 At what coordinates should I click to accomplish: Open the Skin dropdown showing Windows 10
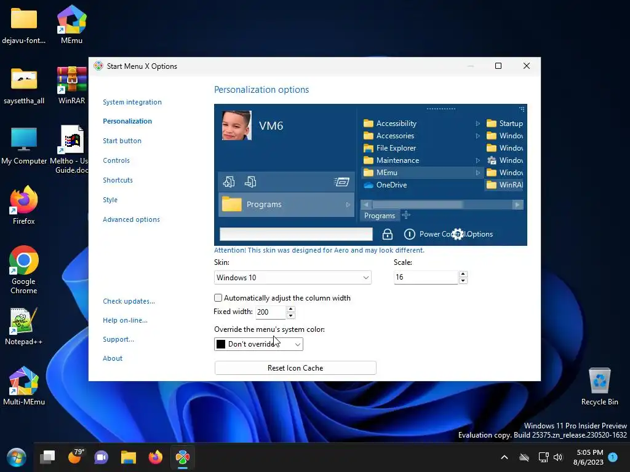tap(292, 277)
